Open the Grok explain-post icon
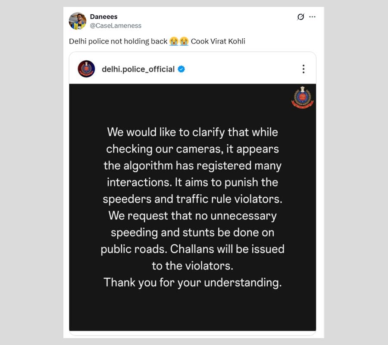 (301, 17)
